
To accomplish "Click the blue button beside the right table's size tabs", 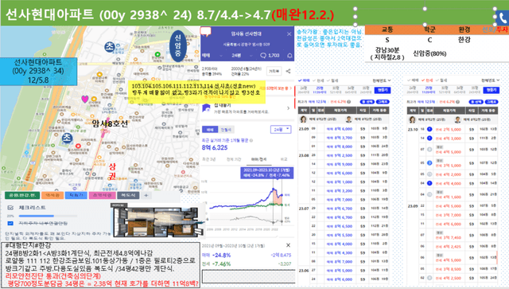I will point(491,90).
